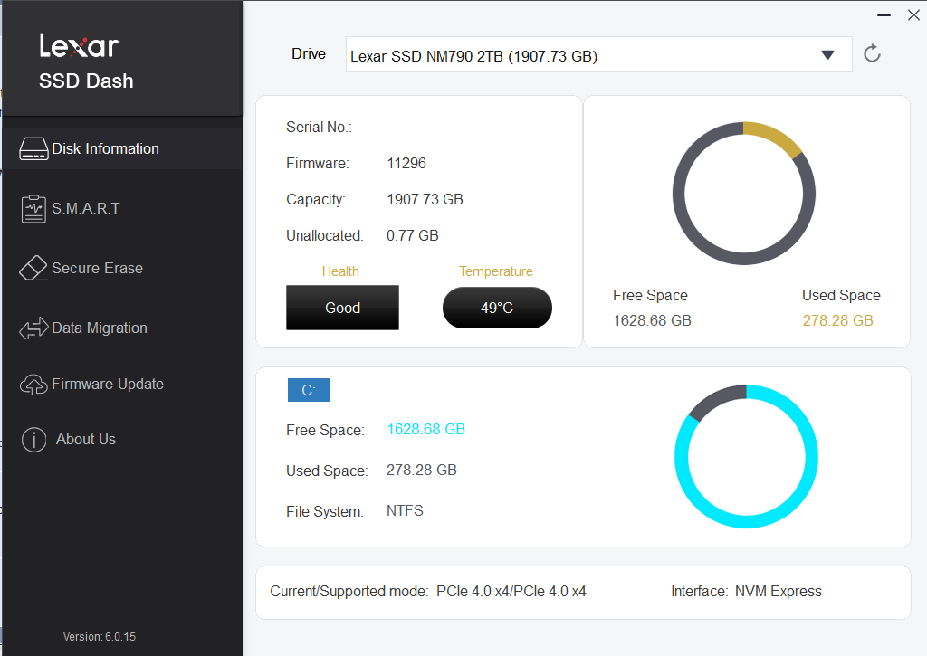Click the Used Space label under the top chart

click(841, 295)
